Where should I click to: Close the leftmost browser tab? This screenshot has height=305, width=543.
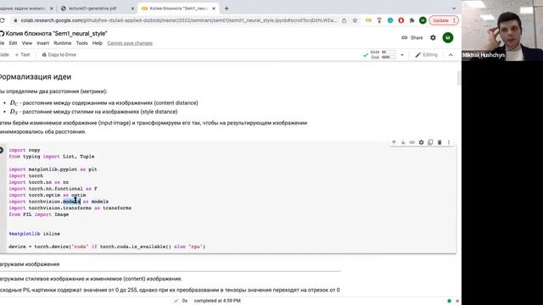(x=52, y=8)
